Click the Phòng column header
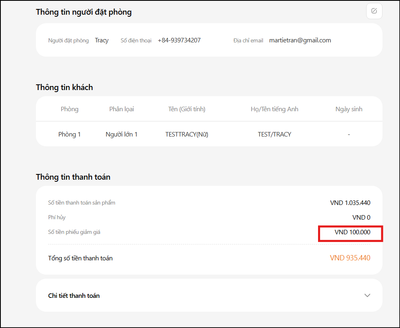Image resolution: width=400 pixels, height=328 pixels. click(x=69, y=109)
